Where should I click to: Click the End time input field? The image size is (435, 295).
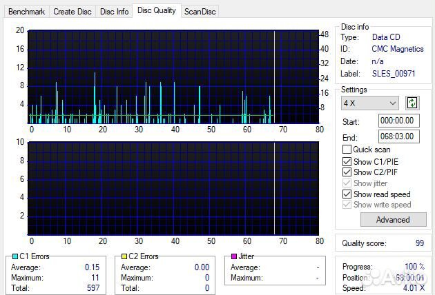[398, 136]
